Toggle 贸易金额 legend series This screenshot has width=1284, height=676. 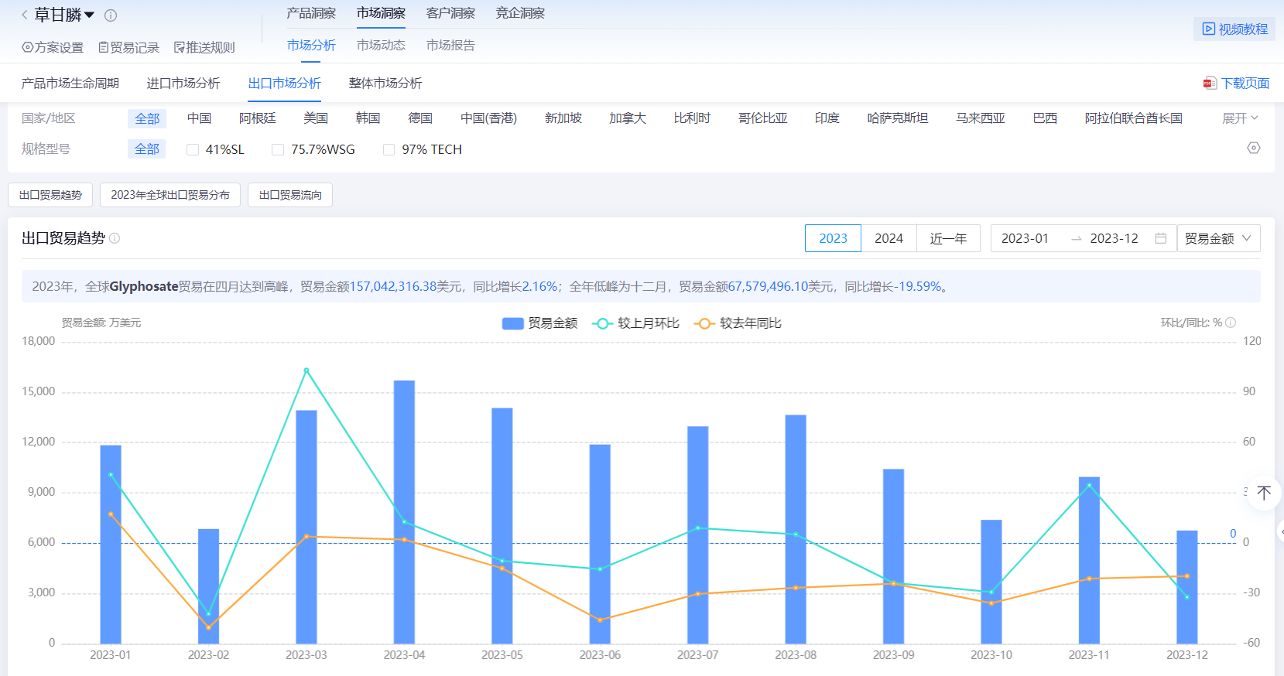540,323
